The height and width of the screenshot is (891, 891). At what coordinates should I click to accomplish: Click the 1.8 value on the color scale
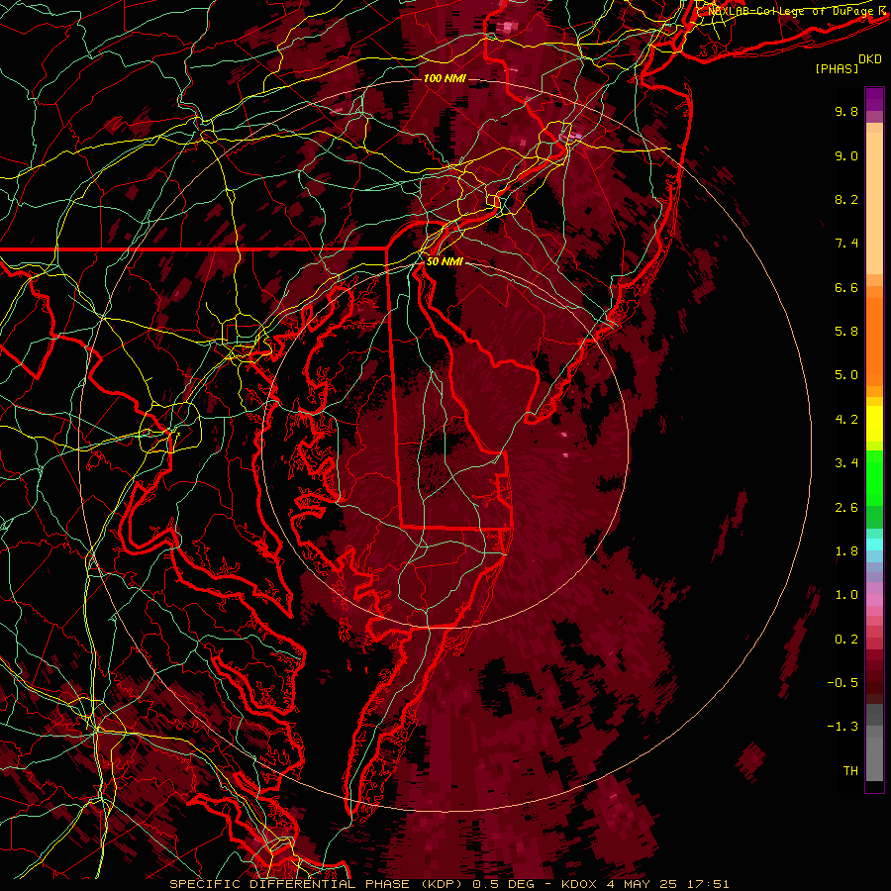click(846, 551)
